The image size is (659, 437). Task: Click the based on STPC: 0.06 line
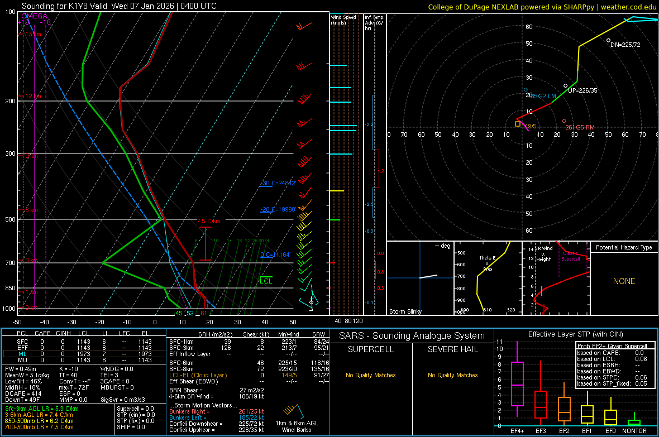click(x=612, y=377)
